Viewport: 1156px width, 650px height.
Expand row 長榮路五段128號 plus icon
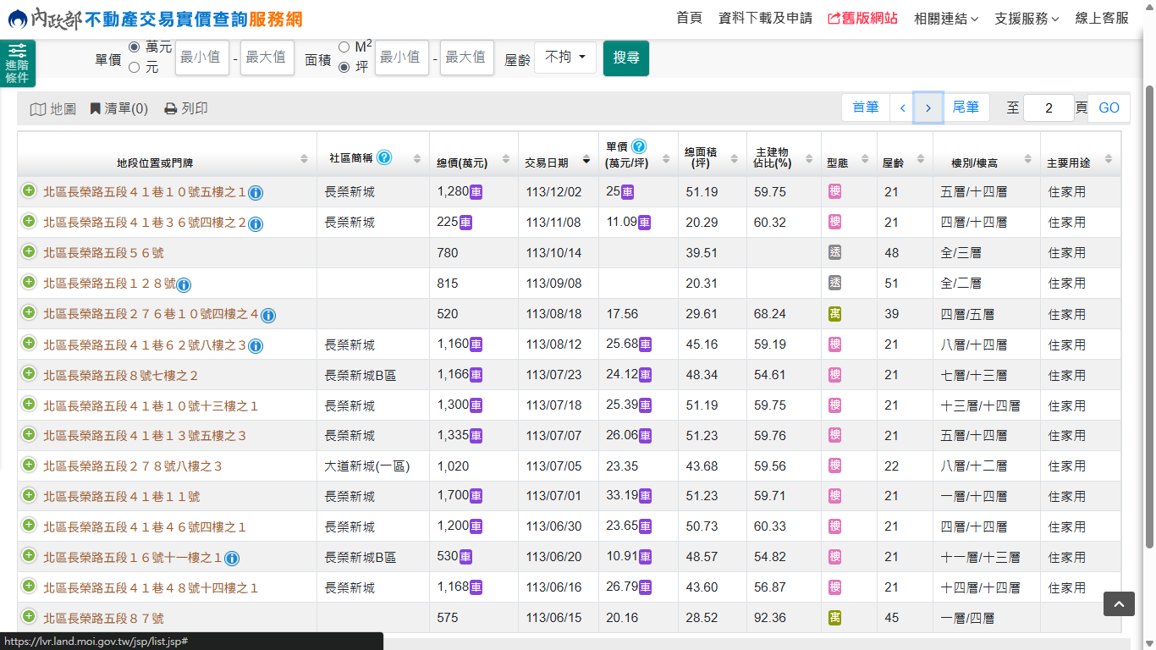click(x=29, y=283)
